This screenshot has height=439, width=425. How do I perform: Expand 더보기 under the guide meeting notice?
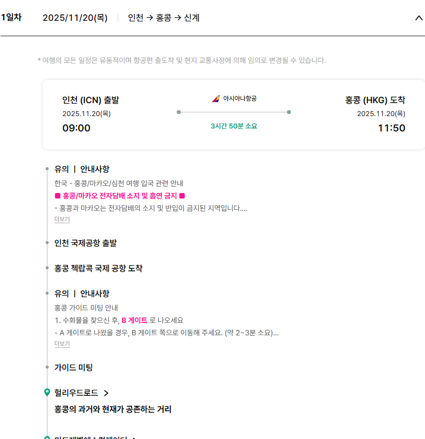coord(62,344)
